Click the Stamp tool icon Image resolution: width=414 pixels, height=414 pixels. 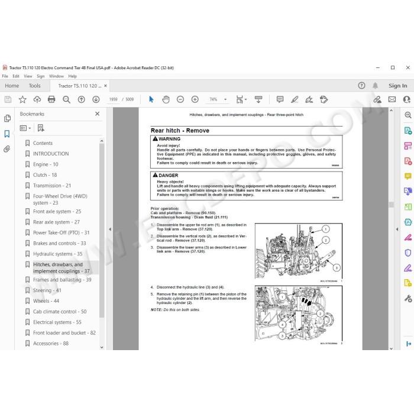tap(324, 99)
